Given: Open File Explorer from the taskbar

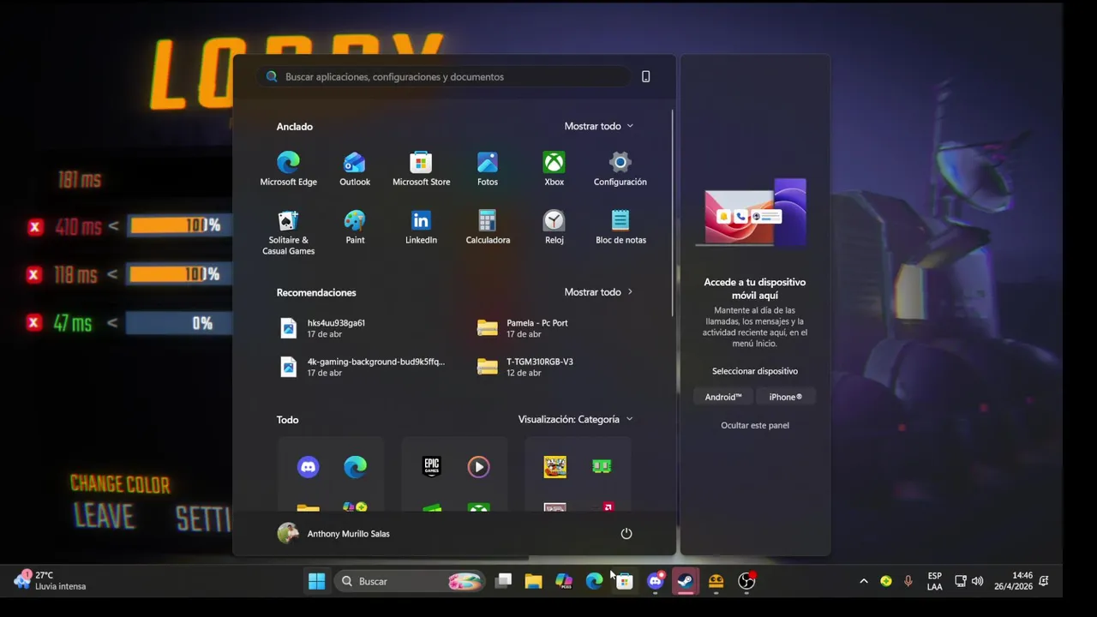Looking at the screenshot, I should tap(533, 581).
